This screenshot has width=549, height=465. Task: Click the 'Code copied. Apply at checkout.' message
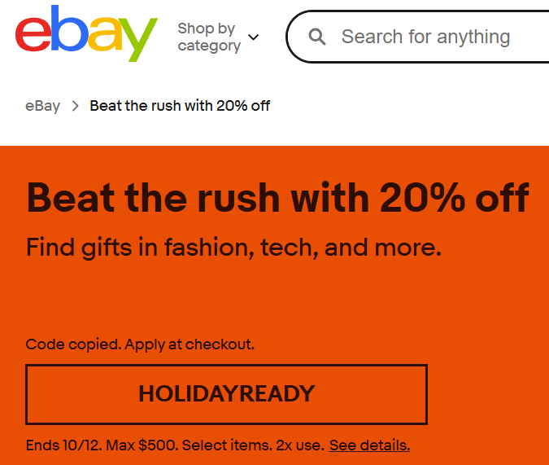(140, 344)
